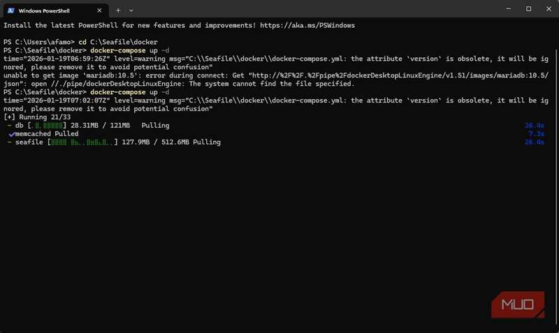
Task: Click the 7.3s memcached elapsed time
Action: (x=536, y=134)
